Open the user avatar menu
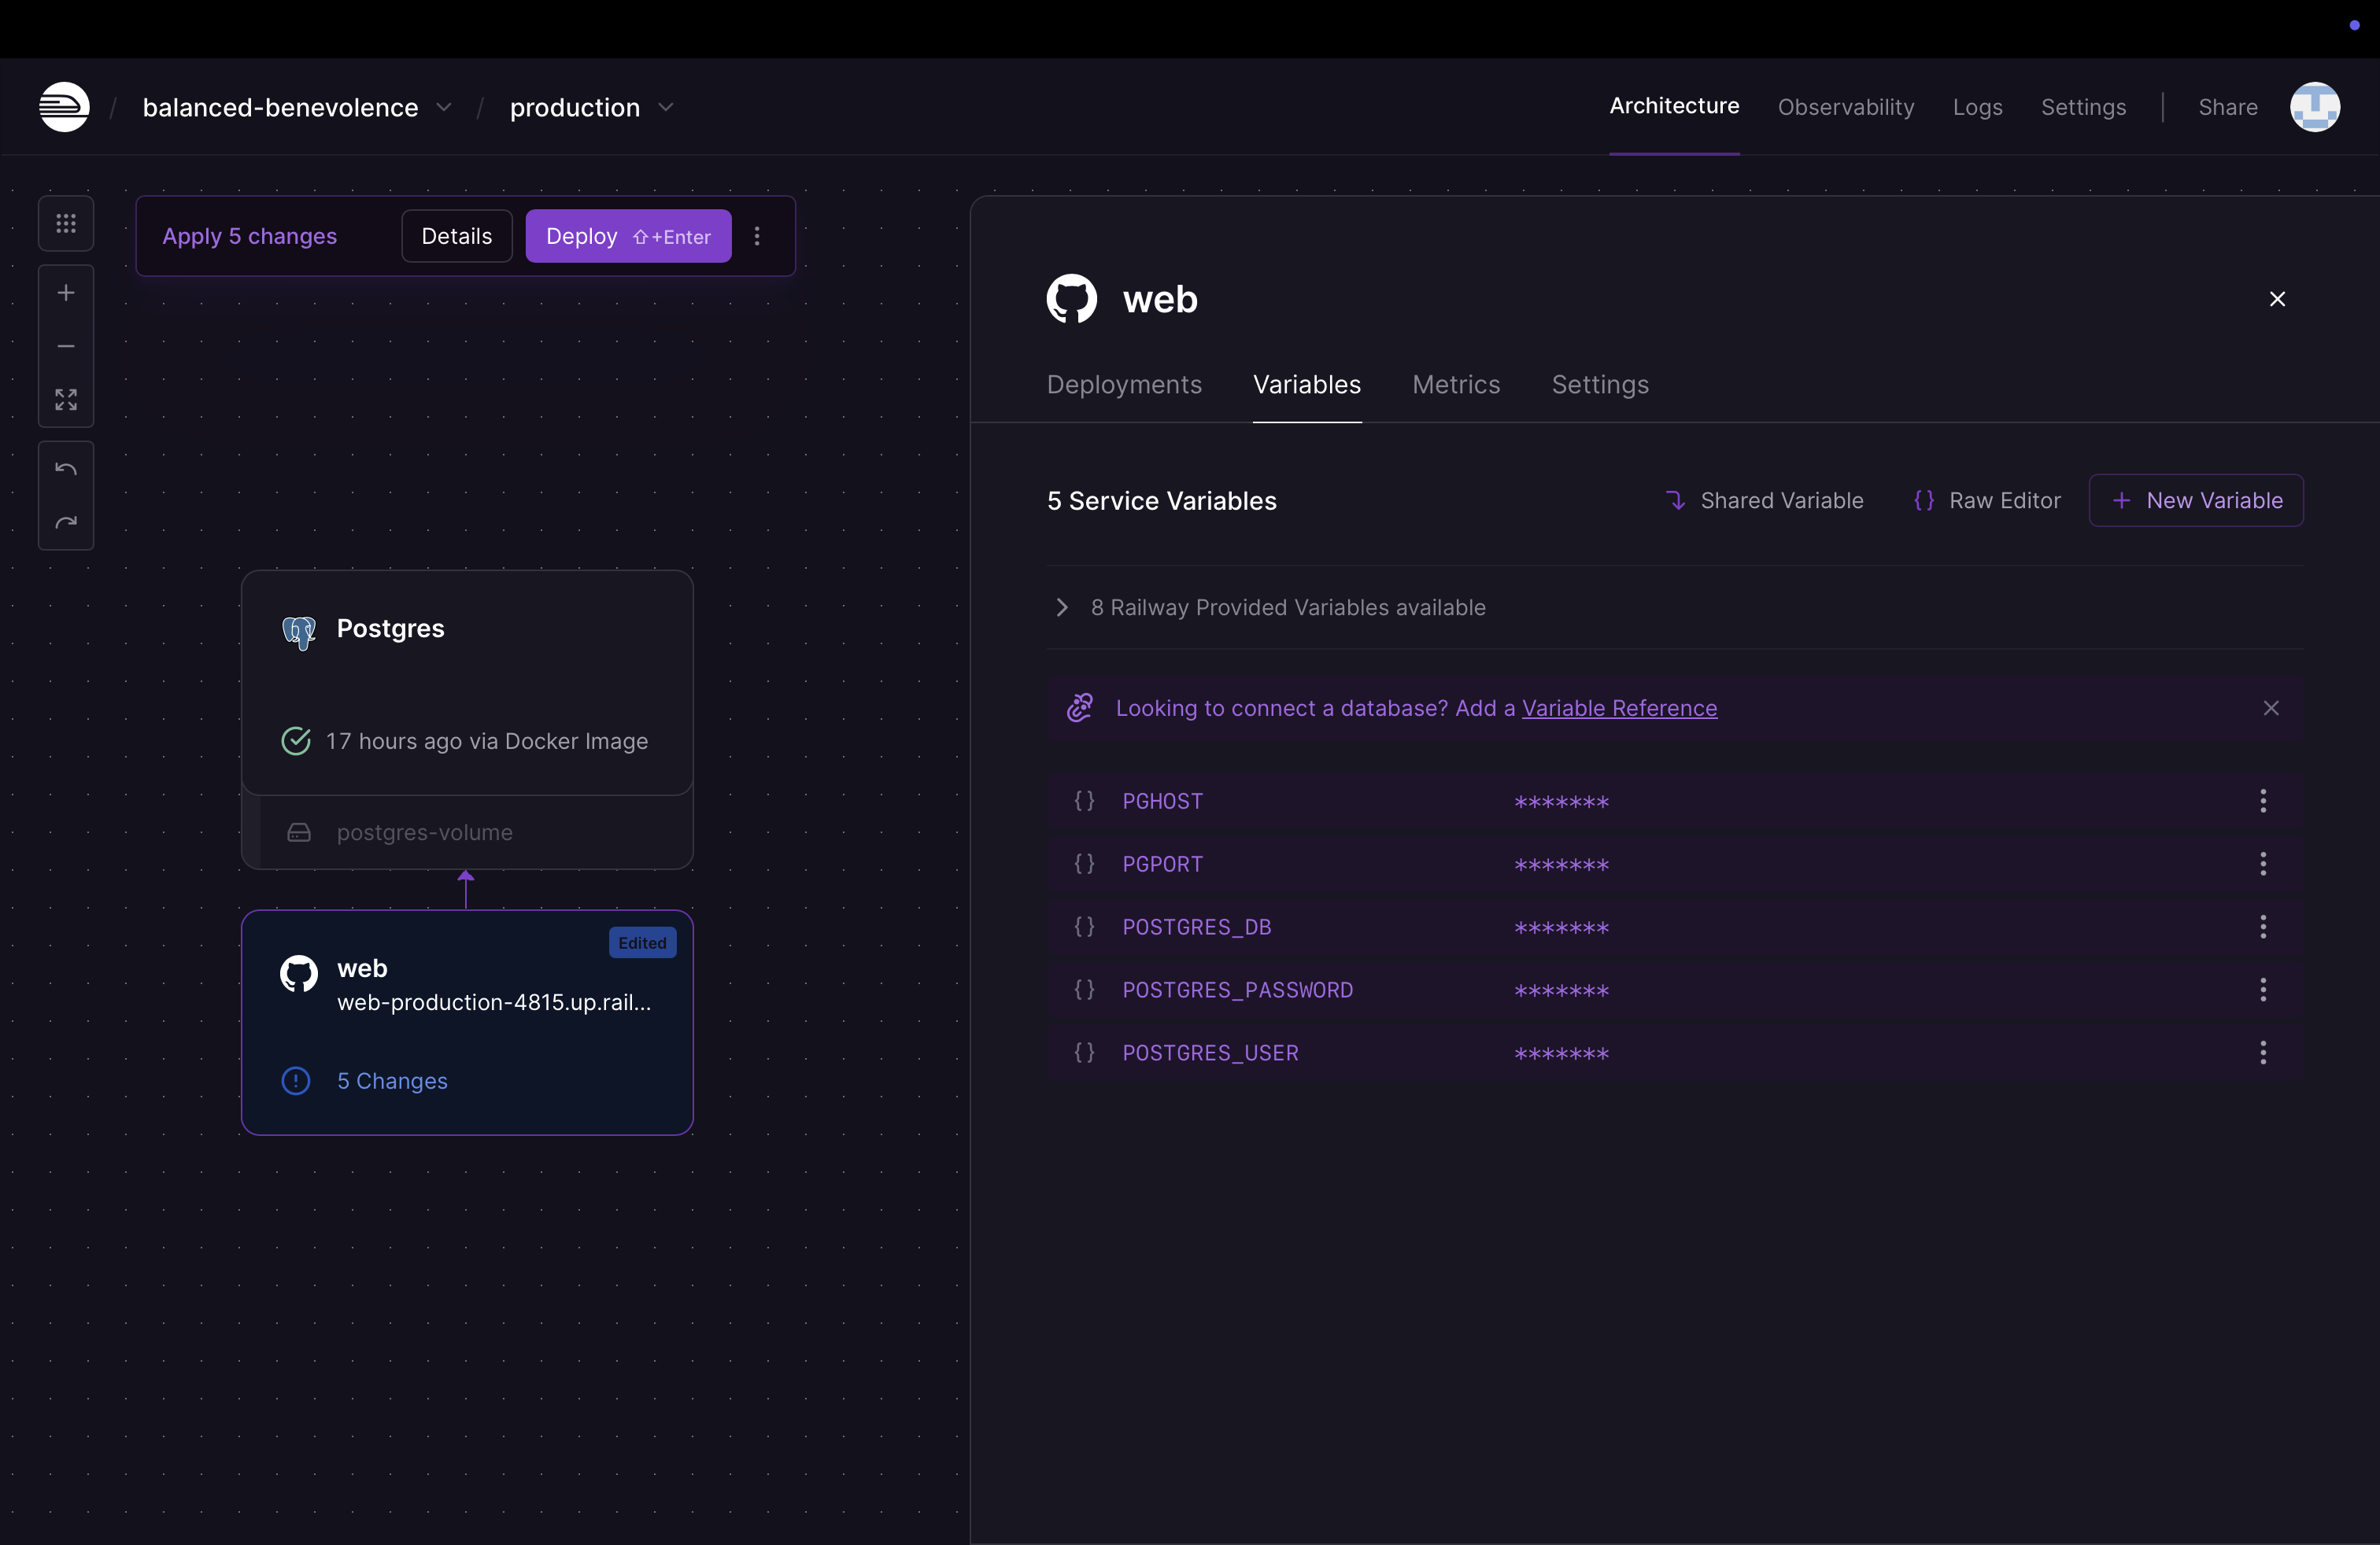 click(2314, 107)
